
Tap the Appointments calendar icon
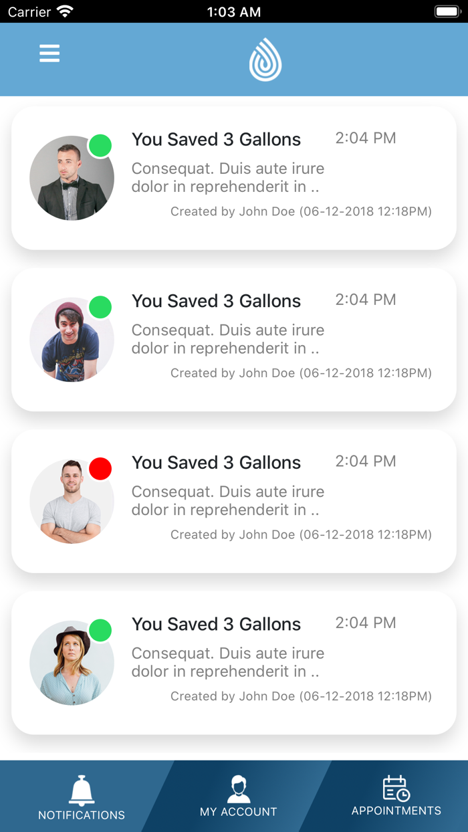point(396,789)
